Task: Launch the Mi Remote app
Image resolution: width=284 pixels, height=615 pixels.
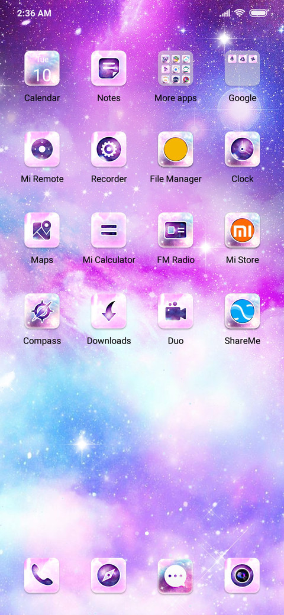Action: pos(42,149)
